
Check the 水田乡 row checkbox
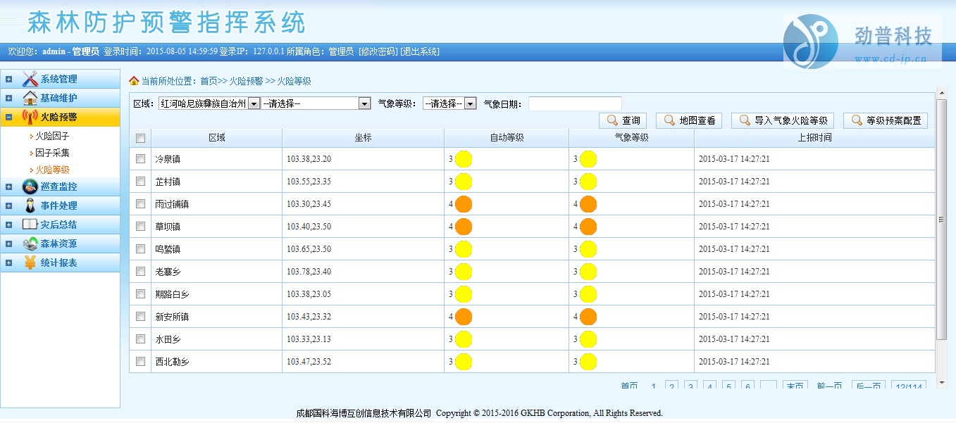(140, 339)
